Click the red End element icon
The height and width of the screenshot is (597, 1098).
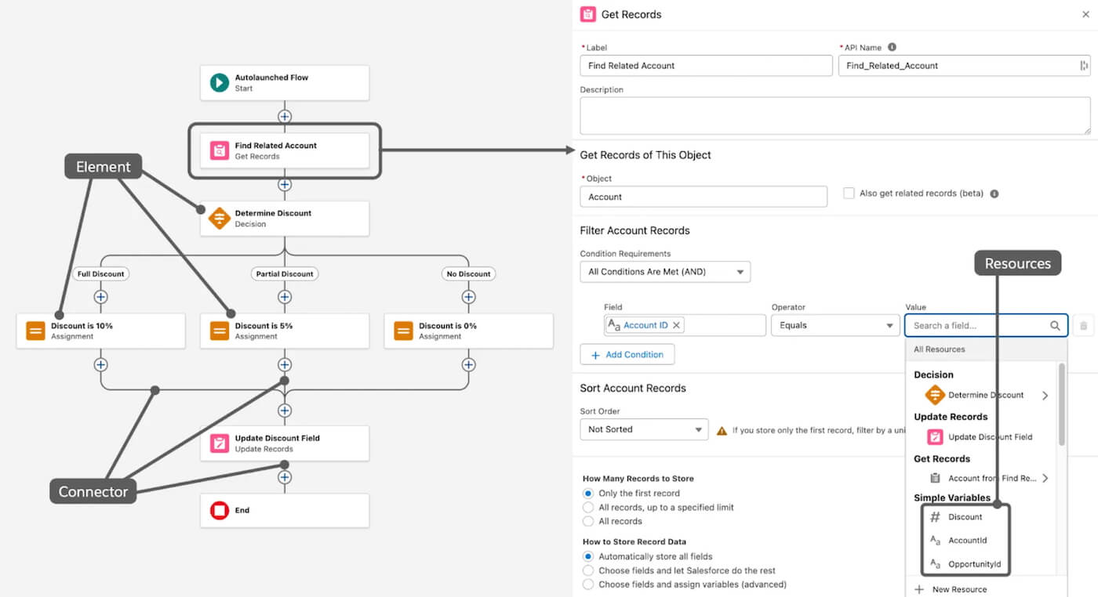pyautogui.click(x=220, y=511)
